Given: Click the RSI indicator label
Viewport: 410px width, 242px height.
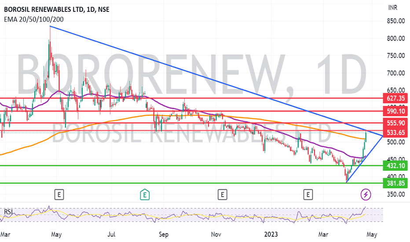Looking at the screenshot, I should (x=8, y=212).
